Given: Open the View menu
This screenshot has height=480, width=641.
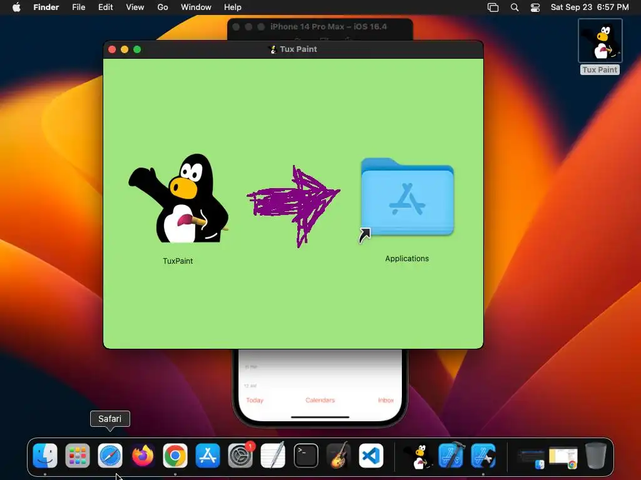Looking at the screenshot, I should [x=135, y=7].
